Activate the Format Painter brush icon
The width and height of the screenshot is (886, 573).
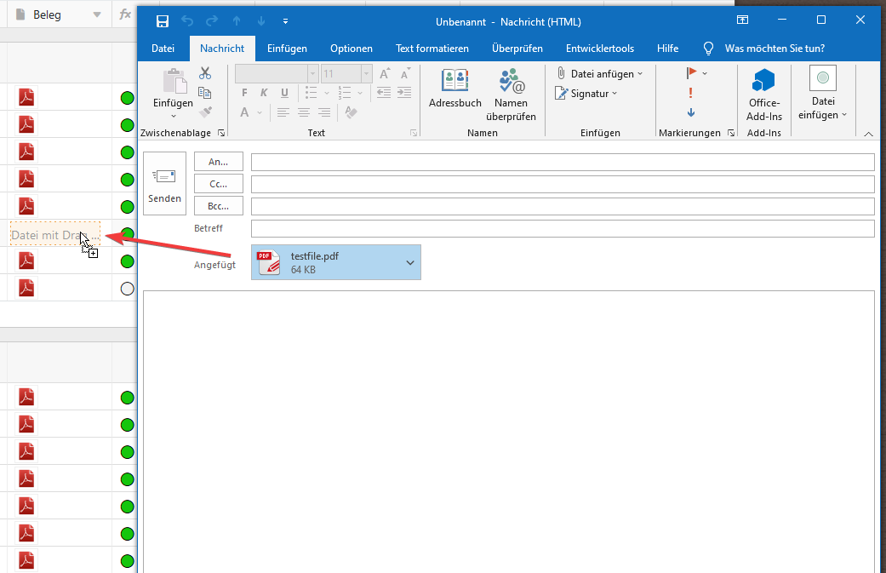pyautogui.click(x=205, y=112)
